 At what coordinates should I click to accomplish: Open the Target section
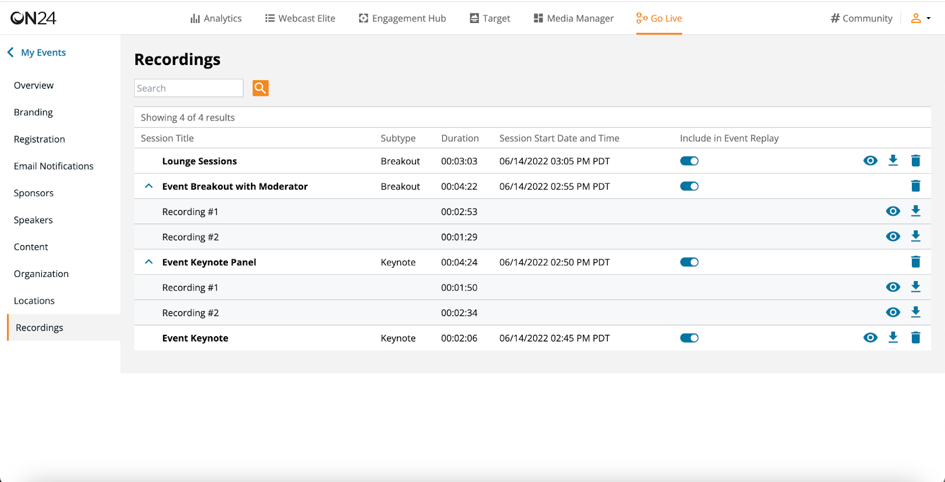[490, 18]
